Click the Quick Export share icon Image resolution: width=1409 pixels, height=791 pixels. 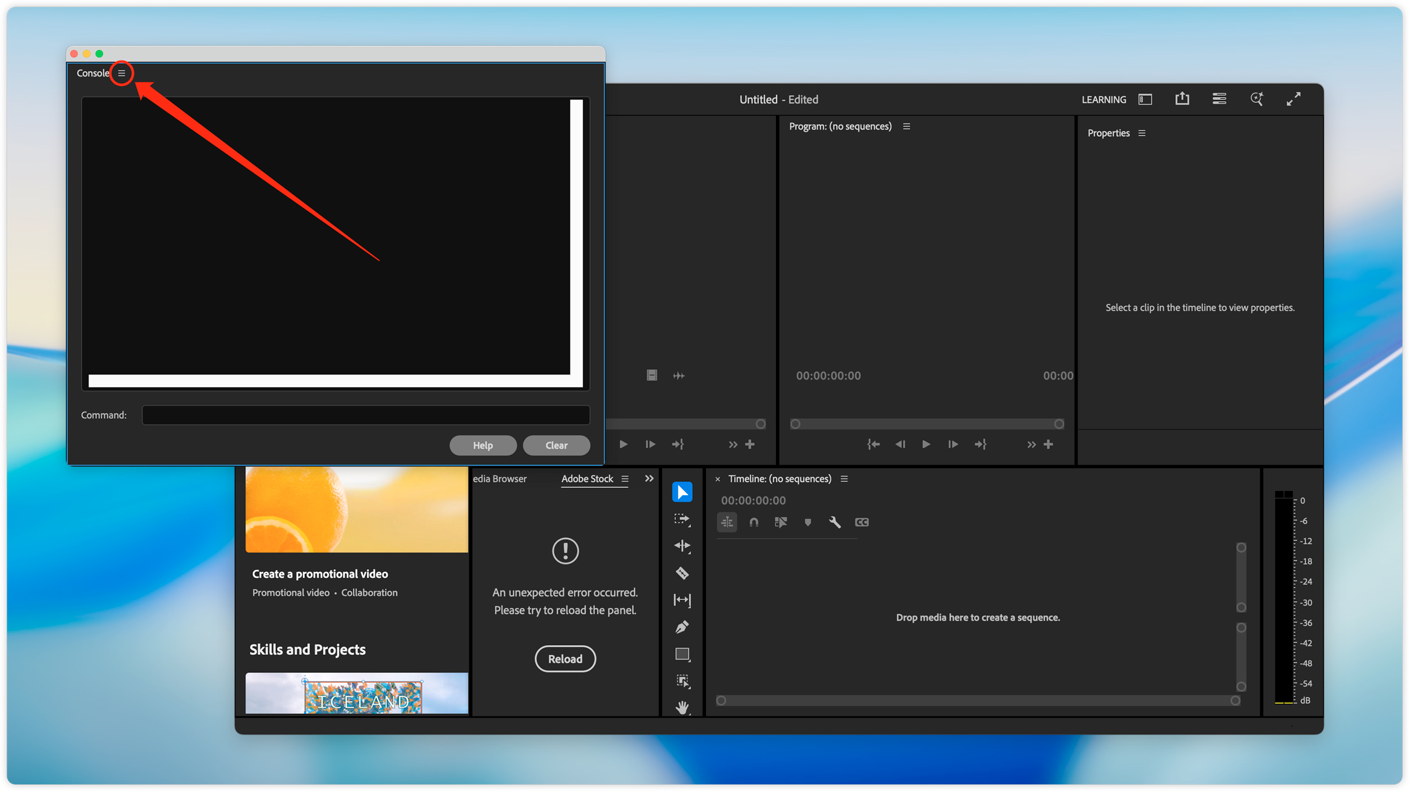point(1182,99)
